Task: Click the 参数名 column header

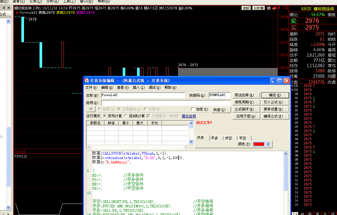Action: [95, 123]
